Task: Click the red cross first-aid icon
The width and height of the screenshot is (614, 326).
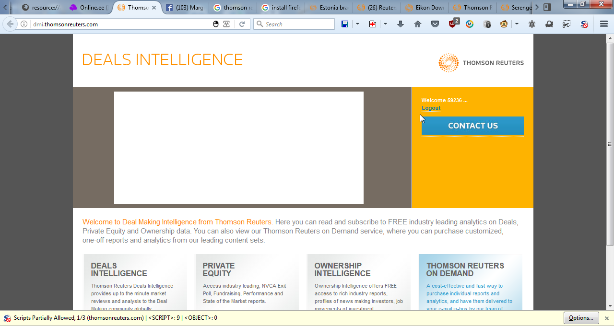Action: (373, 24)
